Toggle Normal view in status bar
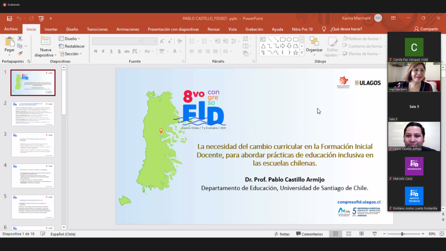This screenshot has width=446, height=251. 335,234
